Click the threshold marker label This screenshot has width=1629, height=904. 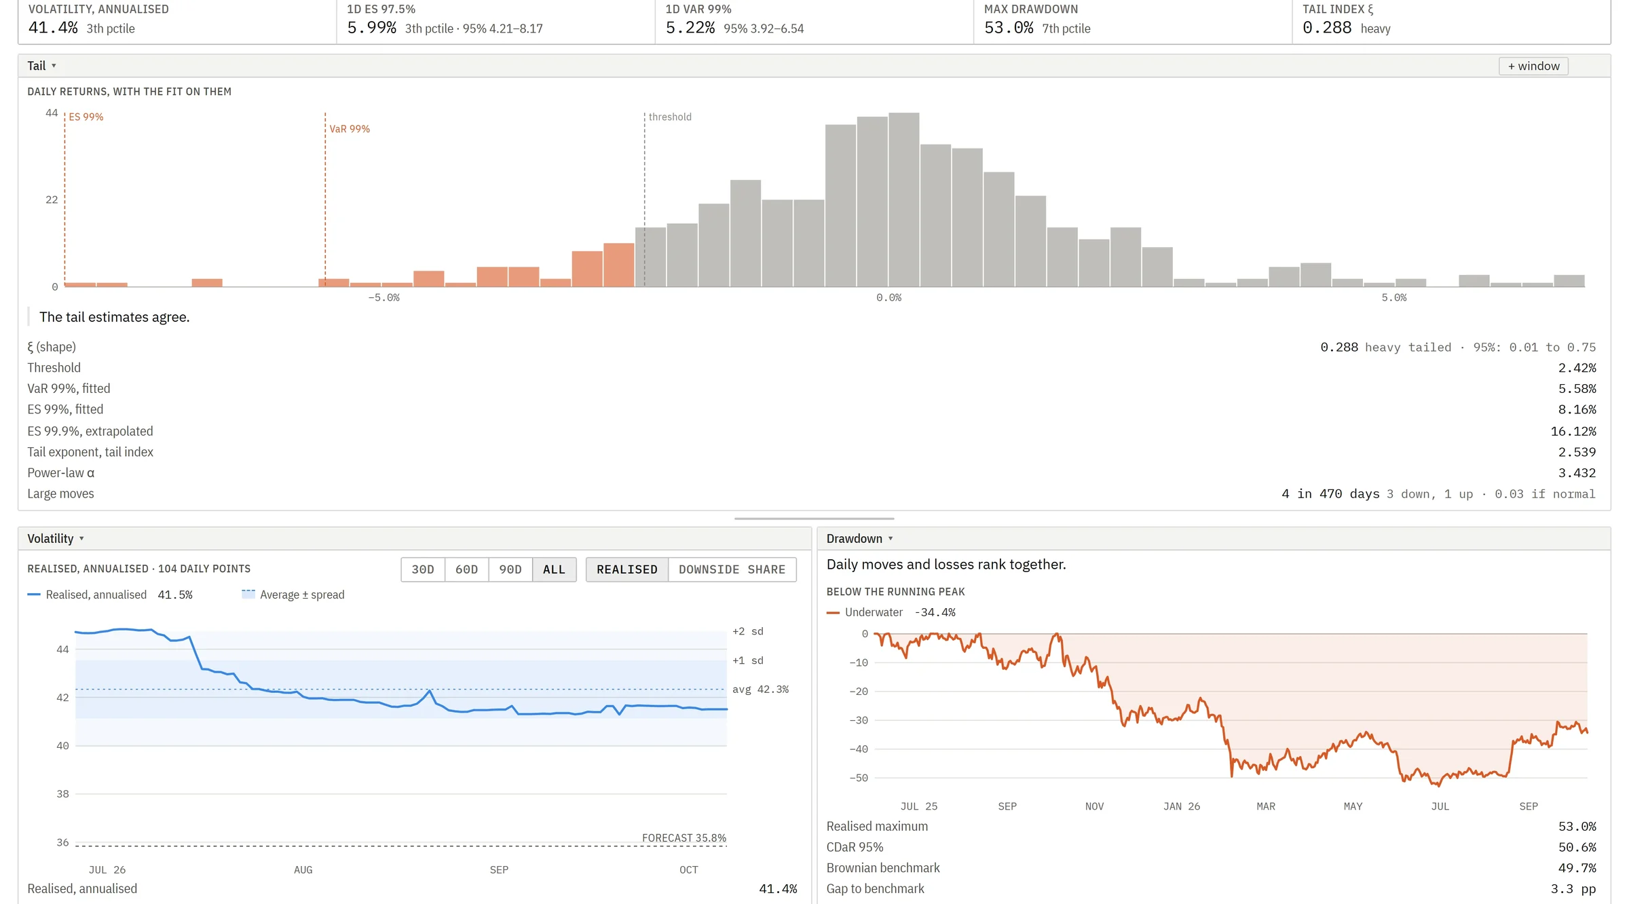(x=670, y=117)
